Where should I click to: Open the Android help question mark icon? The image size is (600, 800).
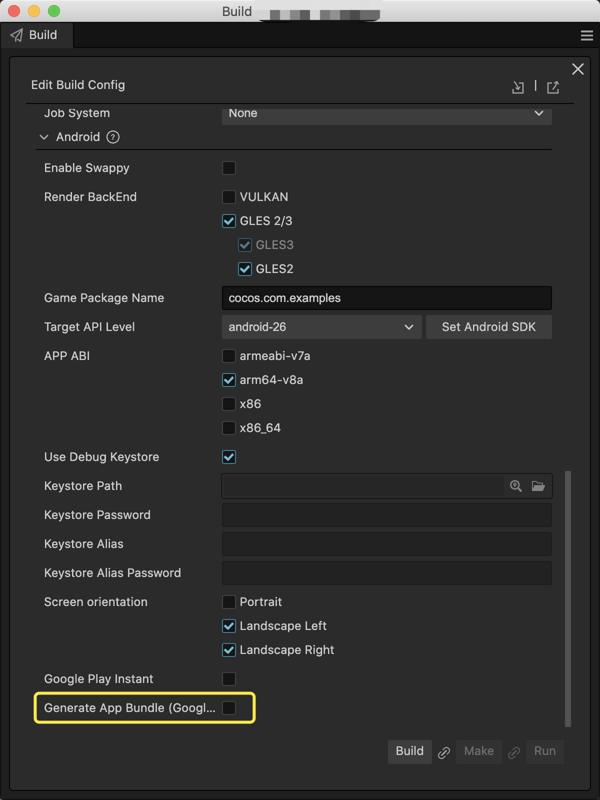point(113,137)
